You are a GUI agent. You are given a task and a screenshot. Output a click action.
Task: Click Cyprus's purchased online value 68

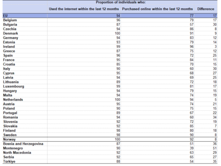click(x=192, y=73)
